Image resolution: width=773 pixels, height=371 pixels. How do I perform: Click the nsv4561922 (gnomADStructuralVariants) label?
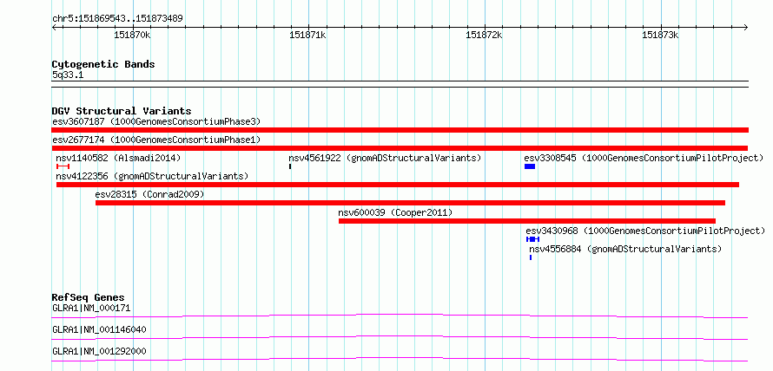click(x=385, y=158)
